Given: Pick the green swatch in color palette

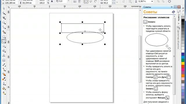Looking at the screenshot, I should pos(183,60).
